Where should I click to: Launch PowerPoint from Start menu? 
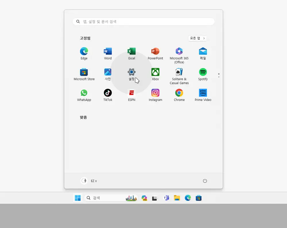(155, 53)
